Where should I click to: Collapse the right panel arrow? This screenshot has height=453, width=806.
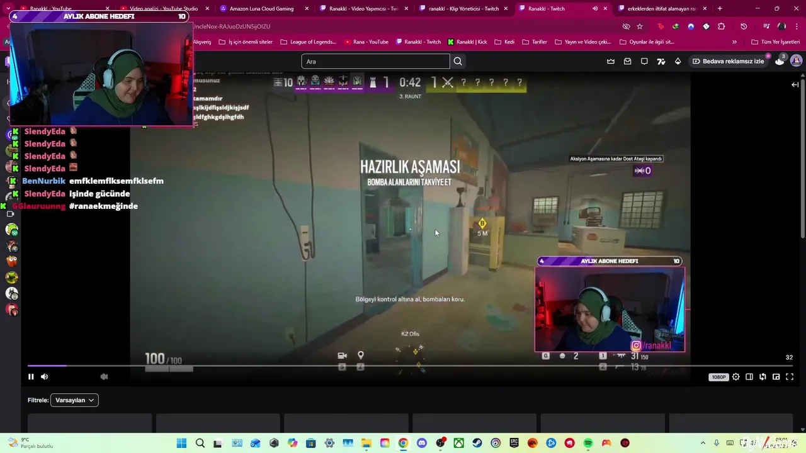795,84
